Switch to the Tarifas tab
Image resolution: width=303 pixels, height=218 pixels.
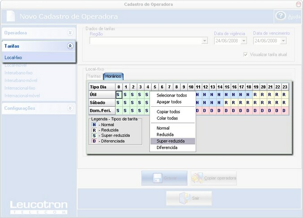[x=94, y=76]
